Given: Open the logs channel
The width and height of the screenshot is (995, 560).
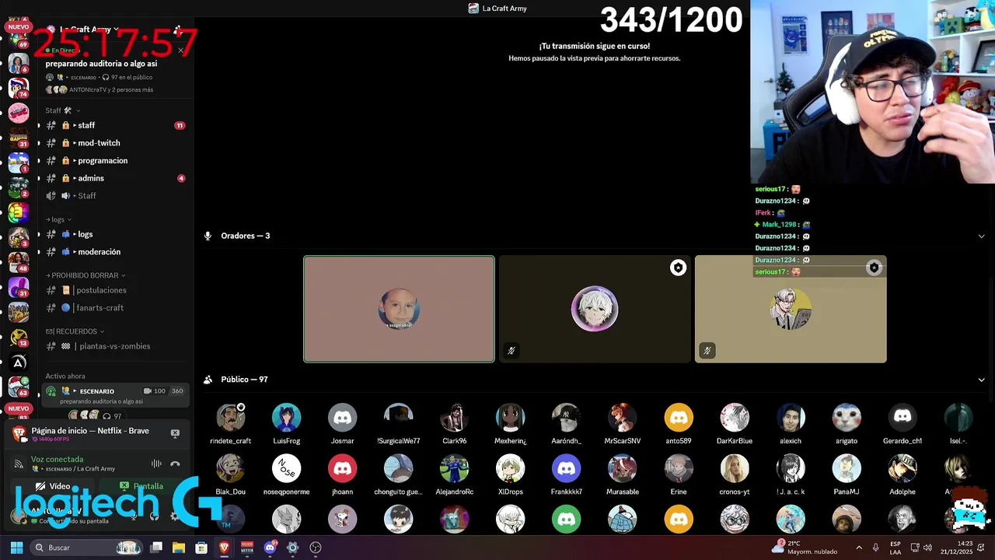Looking at the screenshot, I should tap(115, 234).
